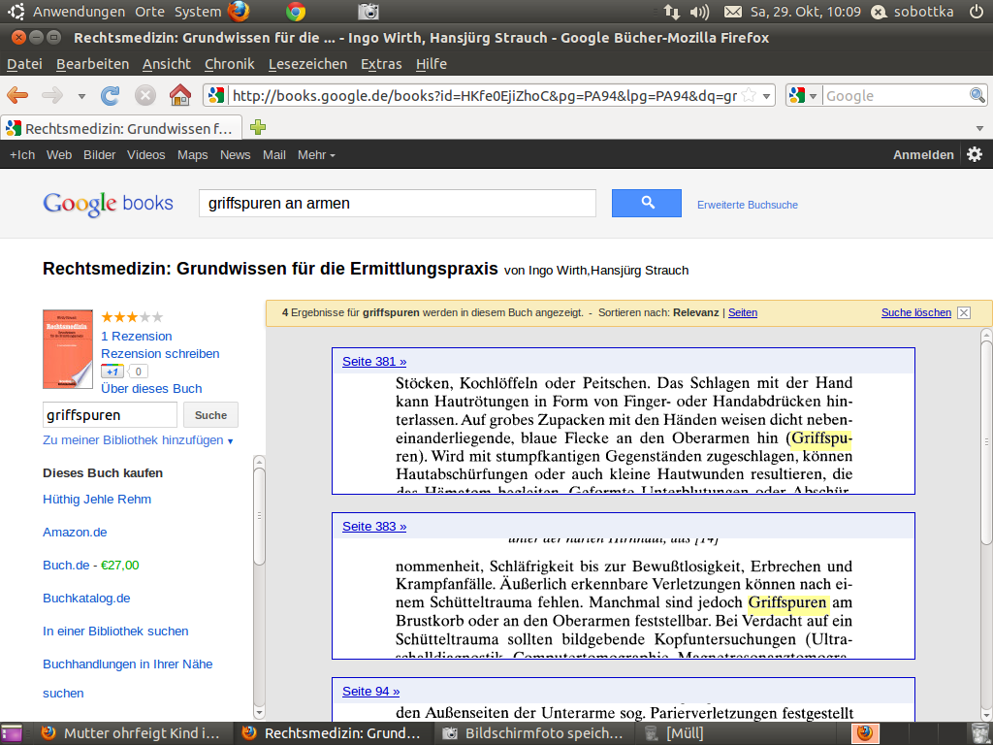Screen dimensions: 993x745
Task: Click the Seite 94 link
Action: (371, 691)
